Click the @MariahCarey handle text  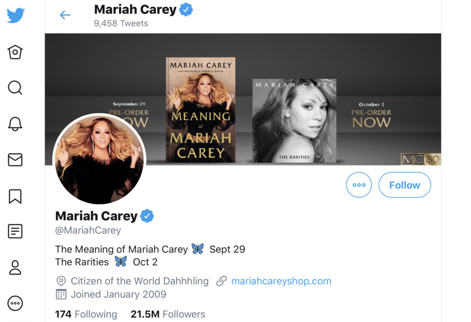[88, 231]
